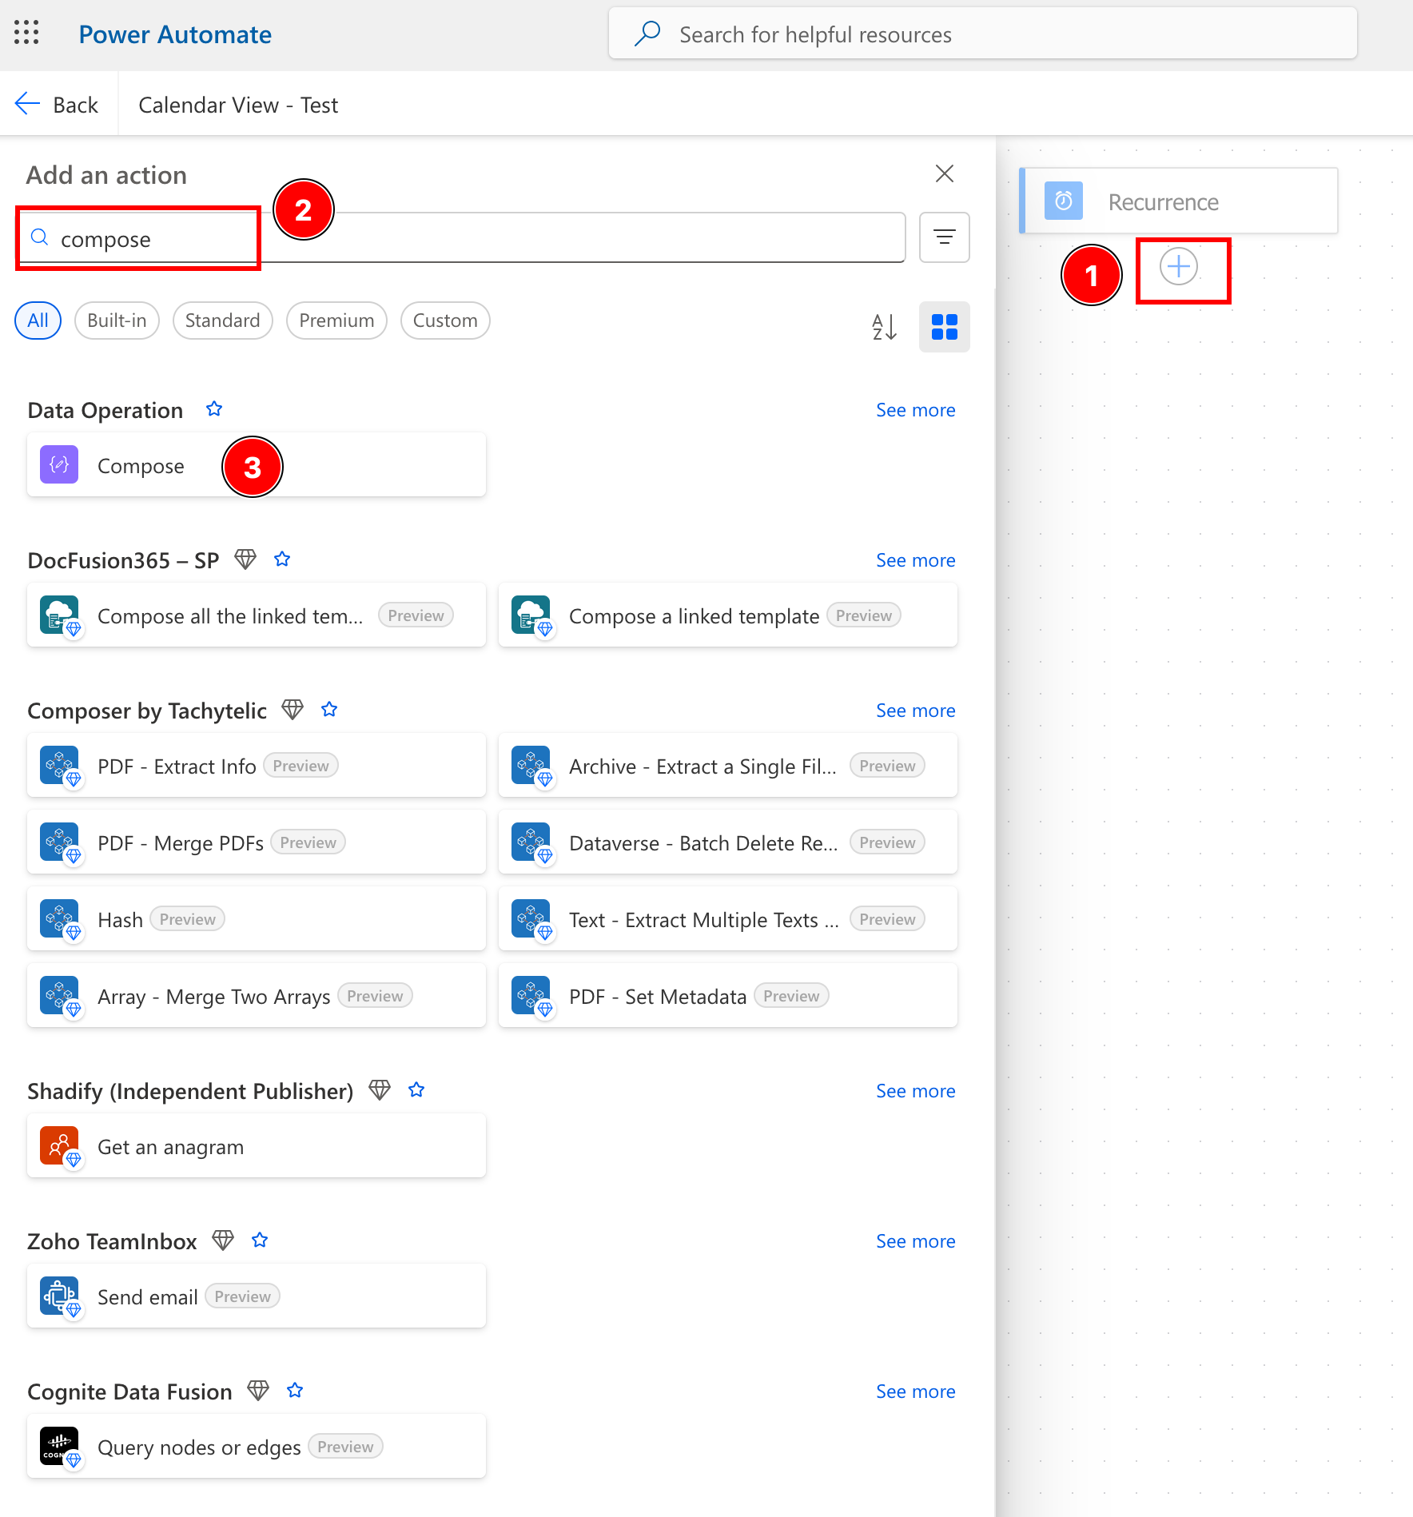Click the PDF - Set Metadata icon
The width and height of the screenshot is (1413, 1517).
coord(531,995)
